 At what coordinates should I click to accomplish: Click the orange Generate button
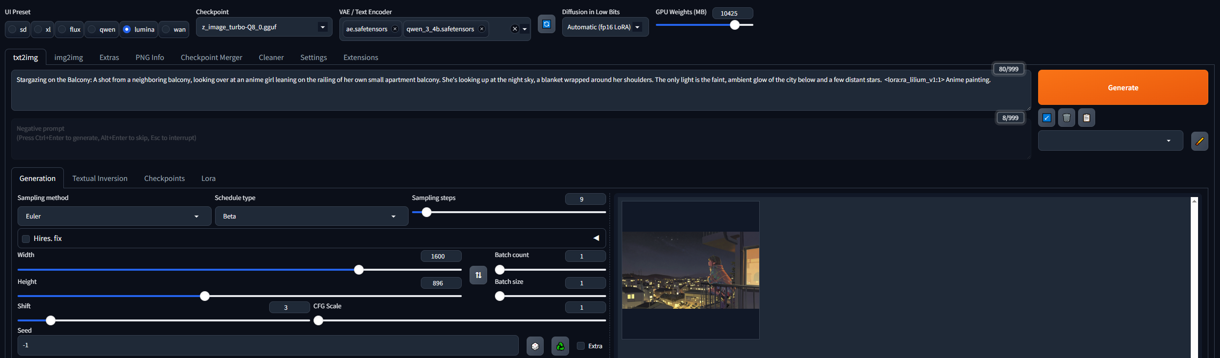[x=1123, y=87]
